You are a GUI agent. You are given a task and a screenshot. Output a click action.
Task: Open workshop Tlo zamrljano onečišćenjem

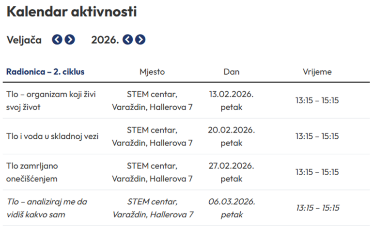pos(32,172)
